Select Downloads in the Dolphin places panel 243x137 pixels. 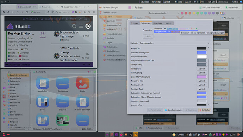(15, 84)
